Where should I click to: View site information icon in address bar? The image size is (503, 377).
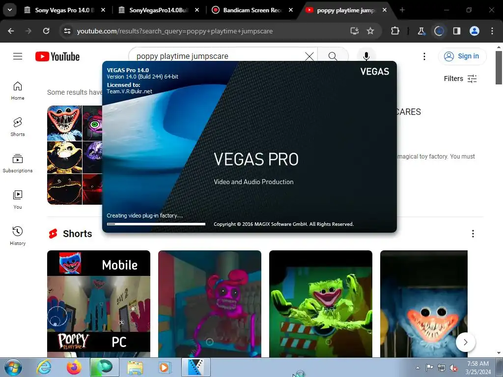(67, 31)
